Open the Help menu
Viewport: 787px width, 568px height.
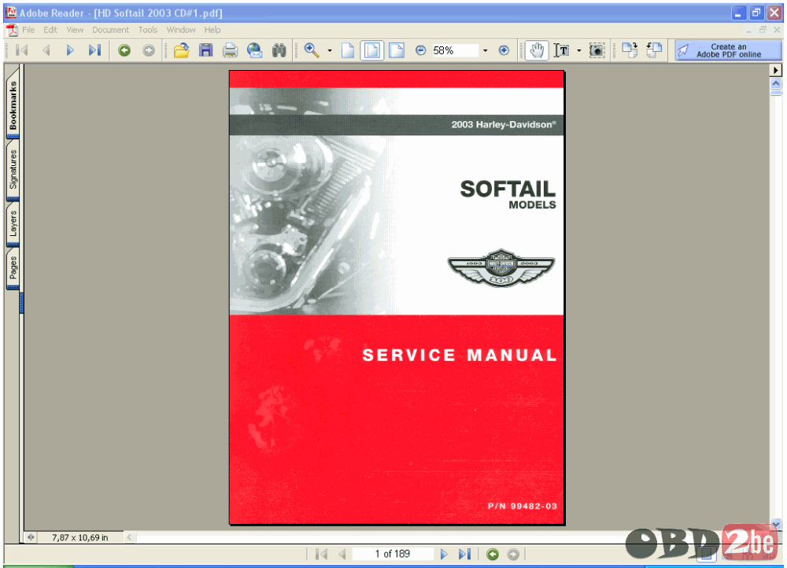(x=212, y=30)
